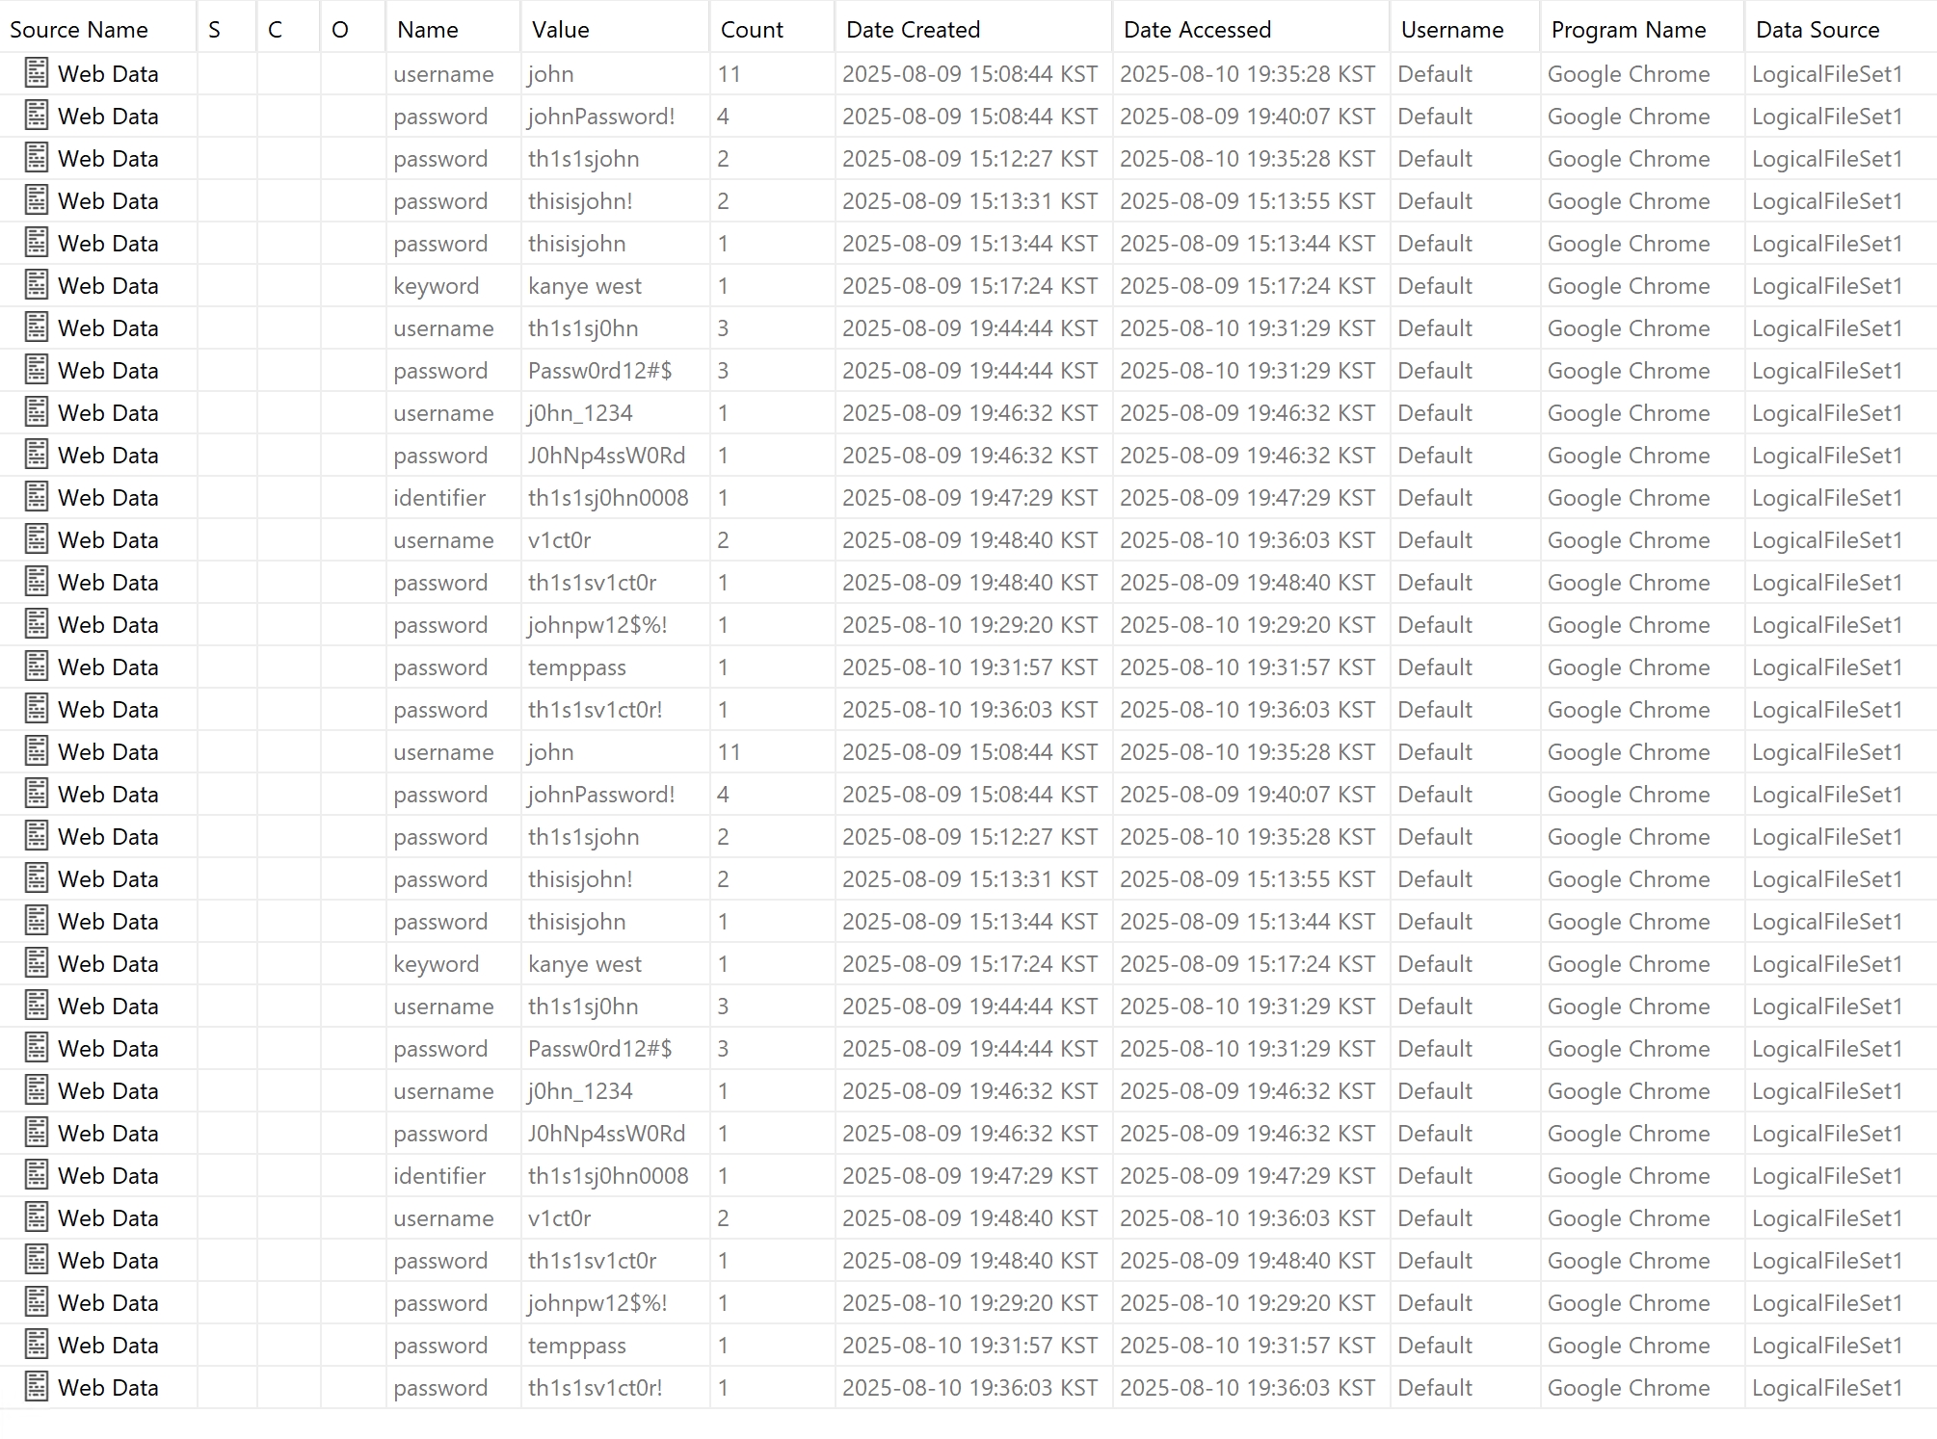Click file icon of first v1ct0r username row
The height and width of the screenshot is (1439, 1937).
[37, 539]
